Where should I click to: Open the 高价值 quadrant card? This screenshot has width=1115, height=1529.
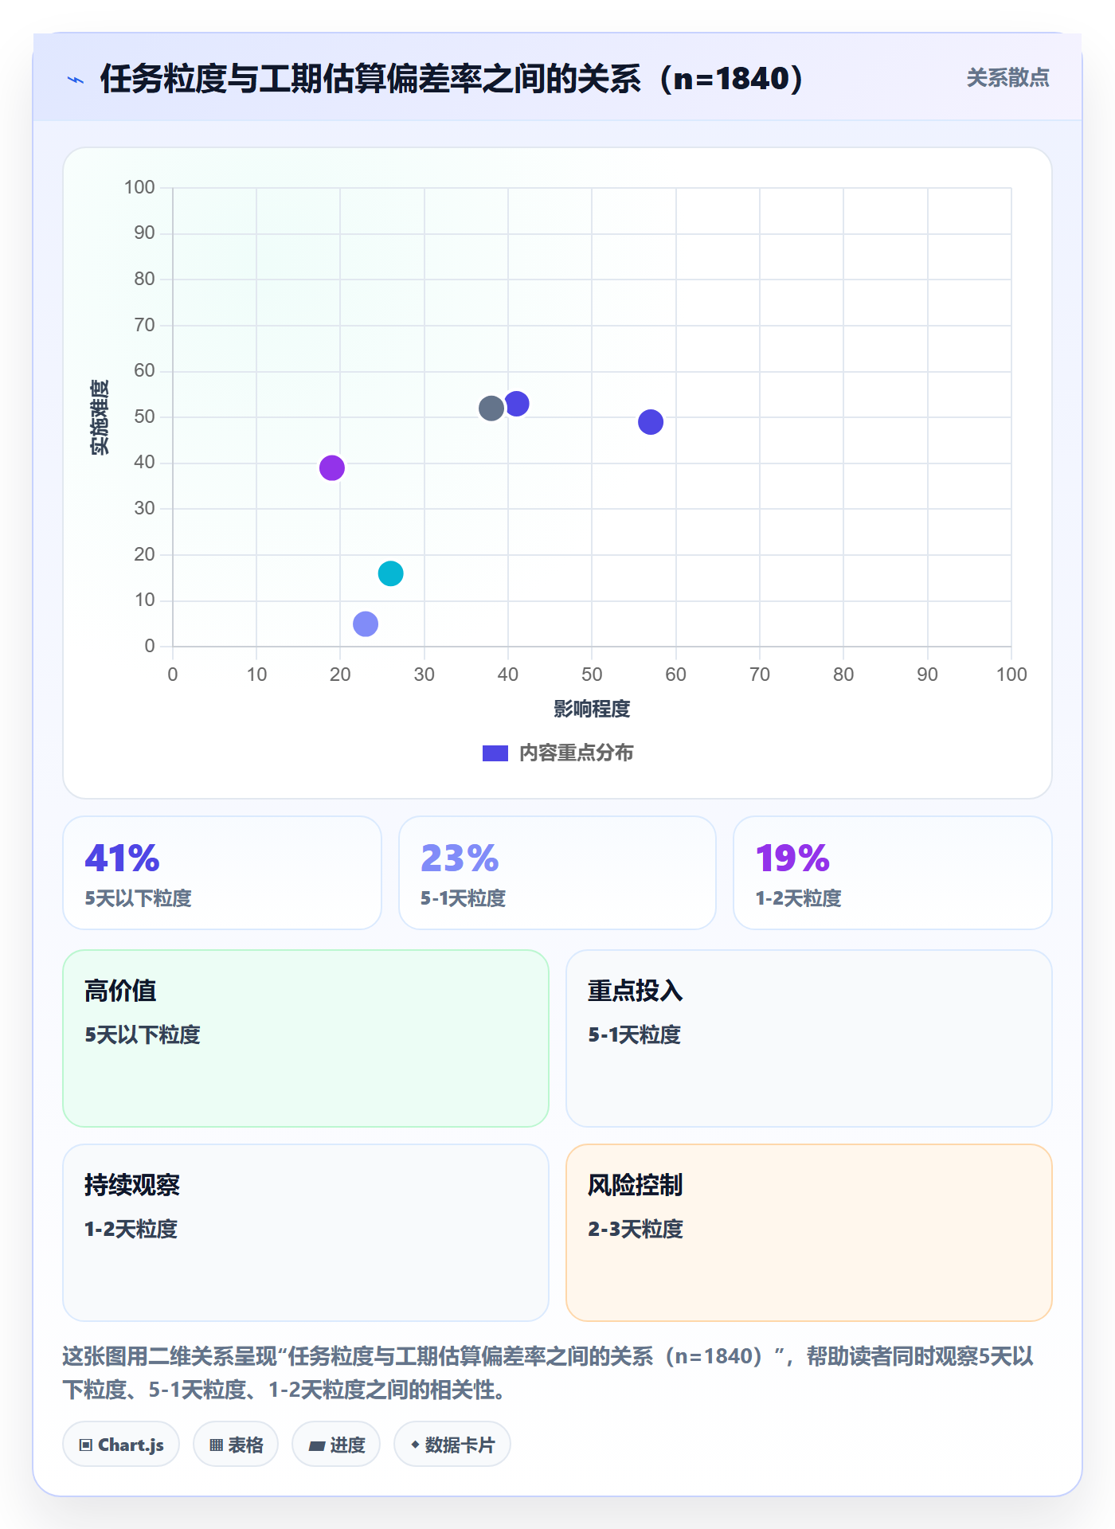coord(306,1038)
